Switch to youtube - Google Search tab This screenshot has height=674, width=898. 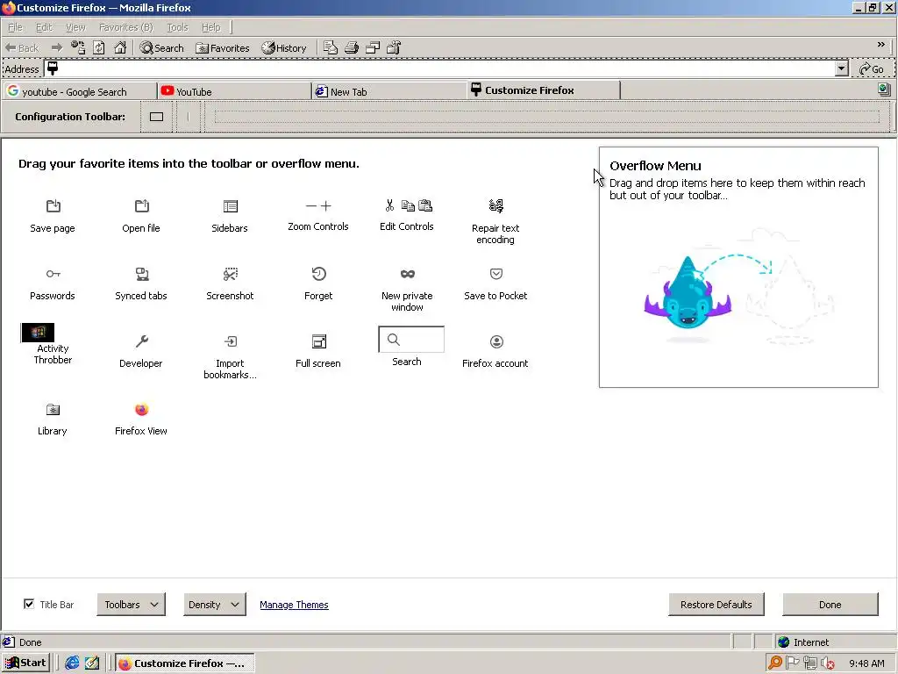click(80, 91)
